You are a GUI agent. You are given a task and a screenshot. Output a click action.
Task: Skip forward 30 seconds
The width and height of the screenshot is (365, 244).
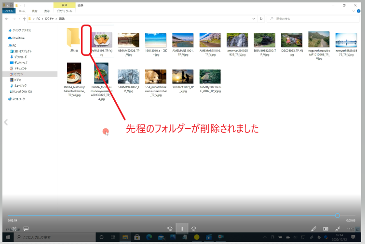coord(194,229)
